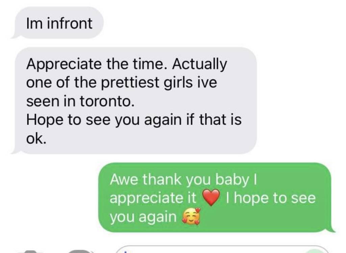Click inside the message text input field
346x253 pixels.
point(222,250)
